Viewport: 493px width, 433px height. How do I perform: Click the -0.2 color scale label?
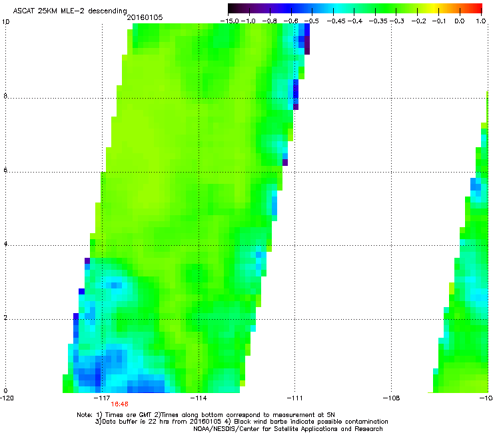(419, 21)
